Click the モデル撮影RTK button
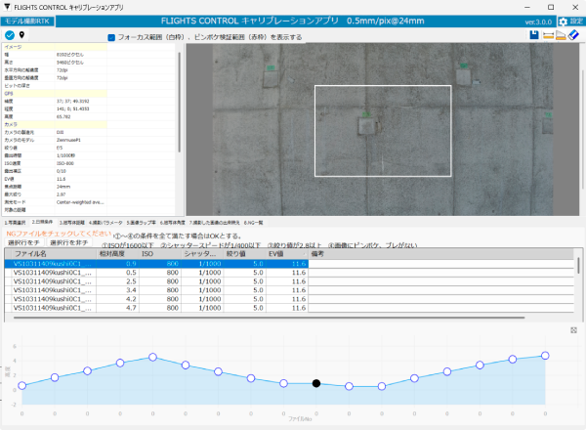 click(x=28, y=21)
